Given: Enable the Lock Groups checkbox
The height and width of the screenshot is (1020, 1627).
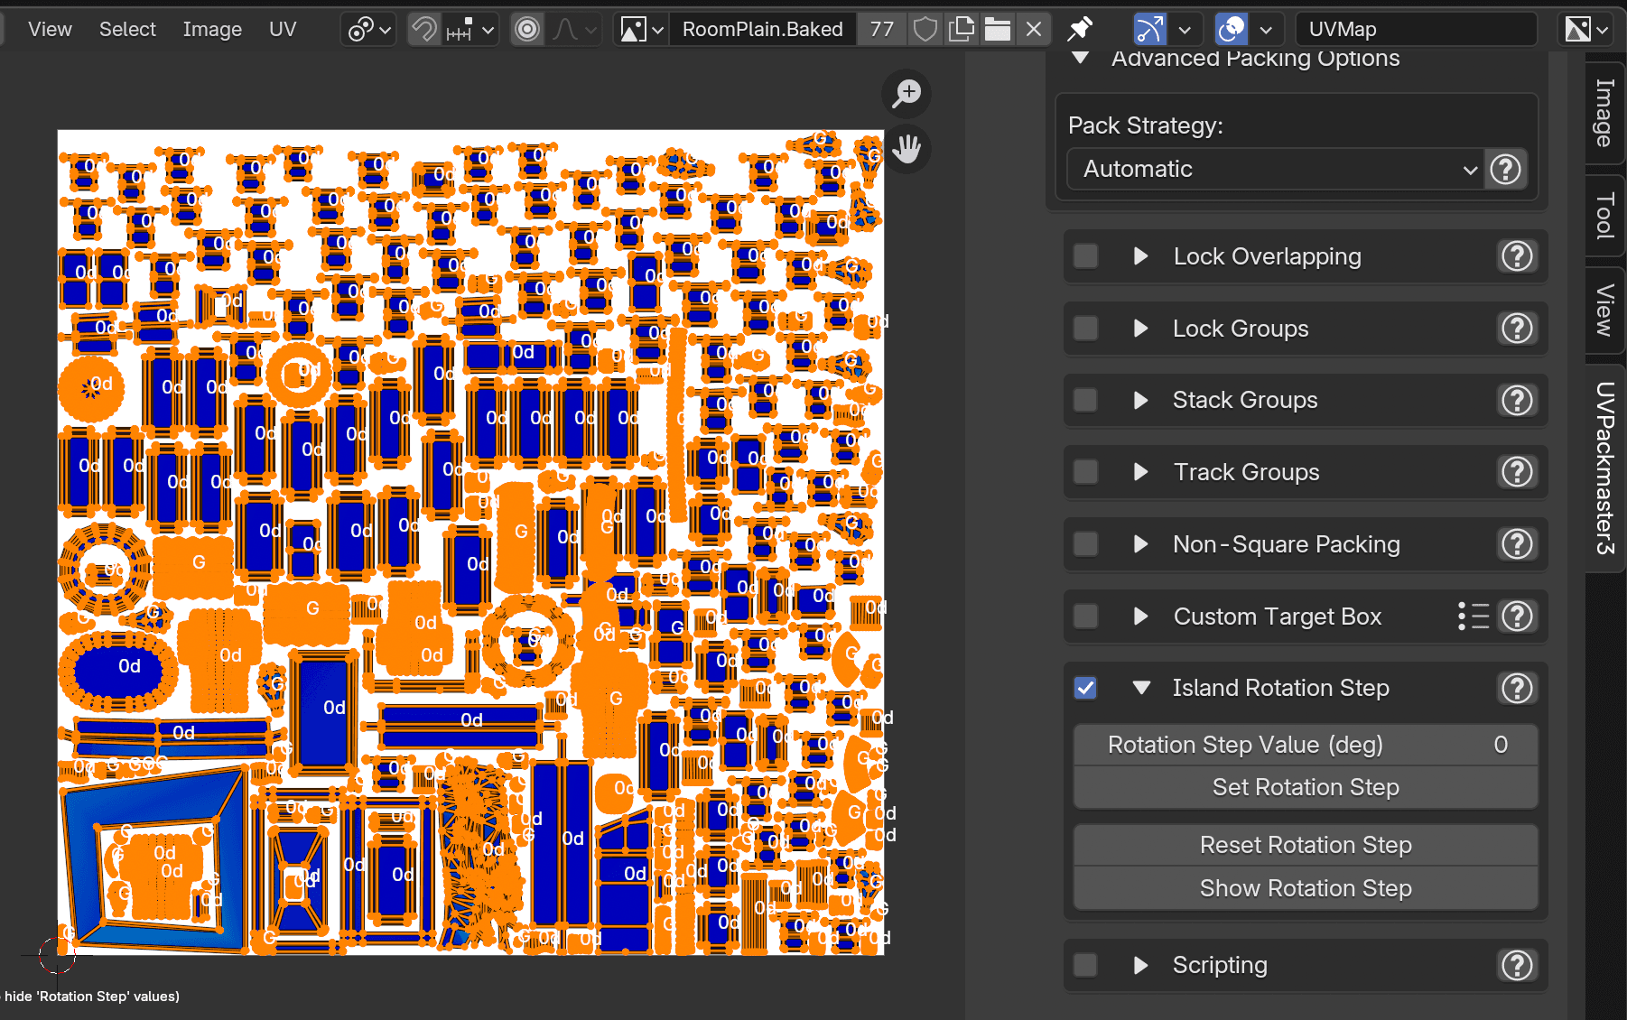Looking at the screenshot, I should (1086, 329).
